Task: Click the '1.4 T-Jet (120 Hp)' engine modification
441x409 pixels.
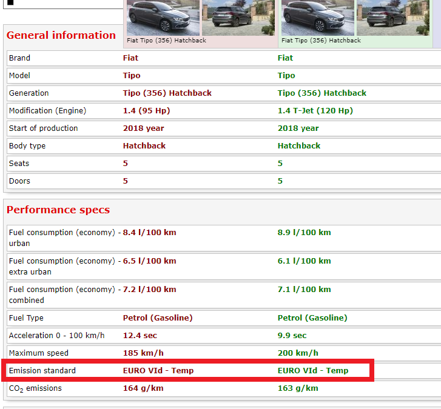Action: 315,111
